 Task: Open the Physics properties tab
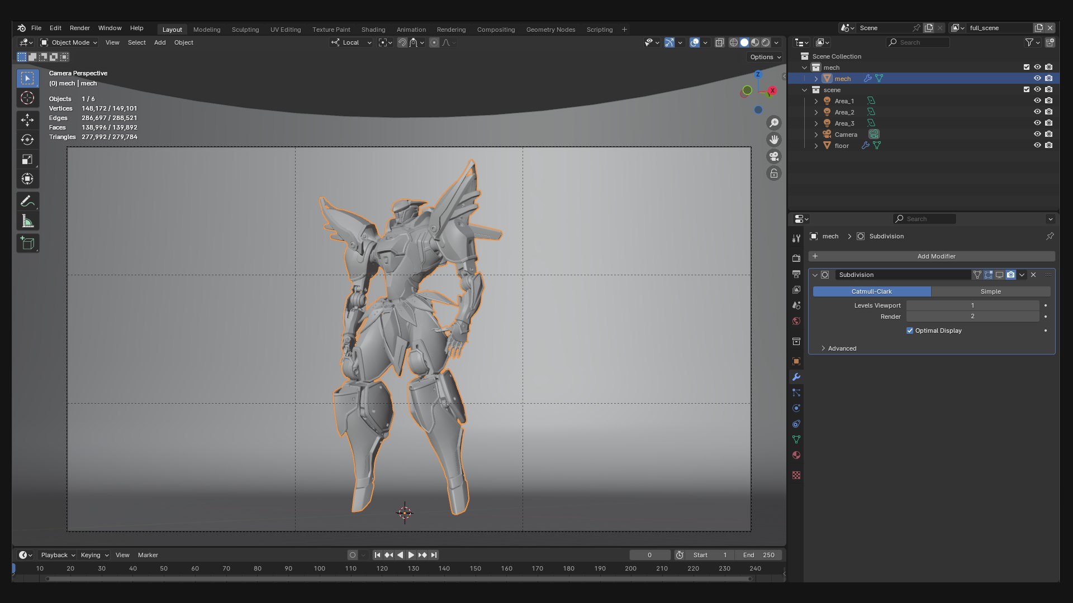pyautogui.click(x=796, y=408)
